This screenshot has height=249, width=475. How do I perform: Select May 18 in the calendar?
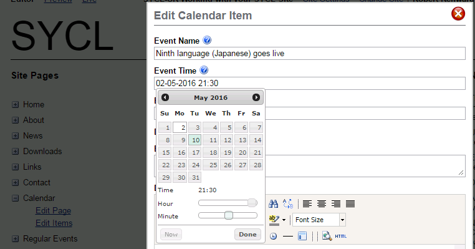[x=211, y=152]
